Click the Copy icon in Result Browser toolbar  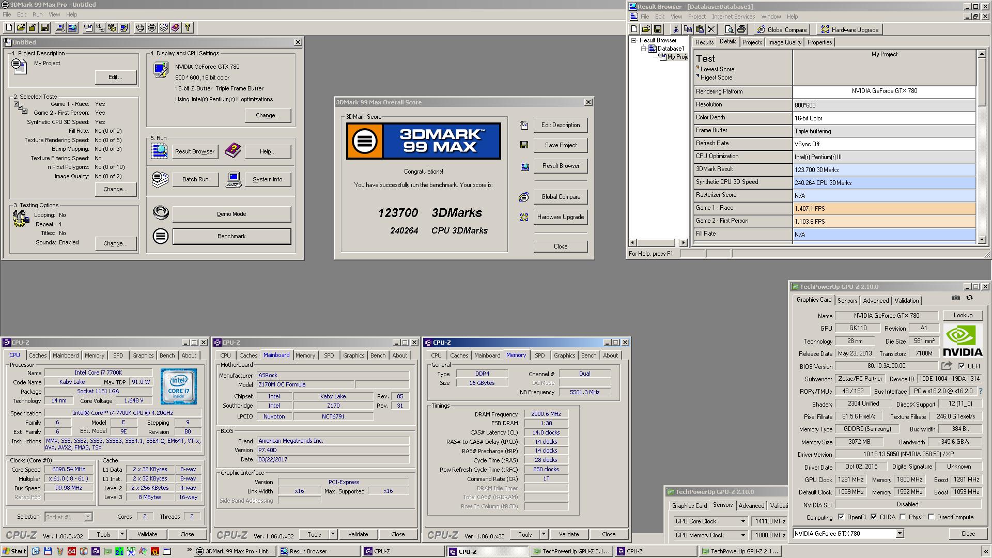(x=687, y=29)
